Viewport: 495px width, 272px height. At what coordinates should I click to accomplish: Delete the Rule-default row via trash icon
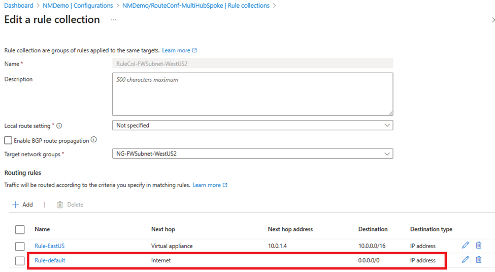click(x=479, y=260)
